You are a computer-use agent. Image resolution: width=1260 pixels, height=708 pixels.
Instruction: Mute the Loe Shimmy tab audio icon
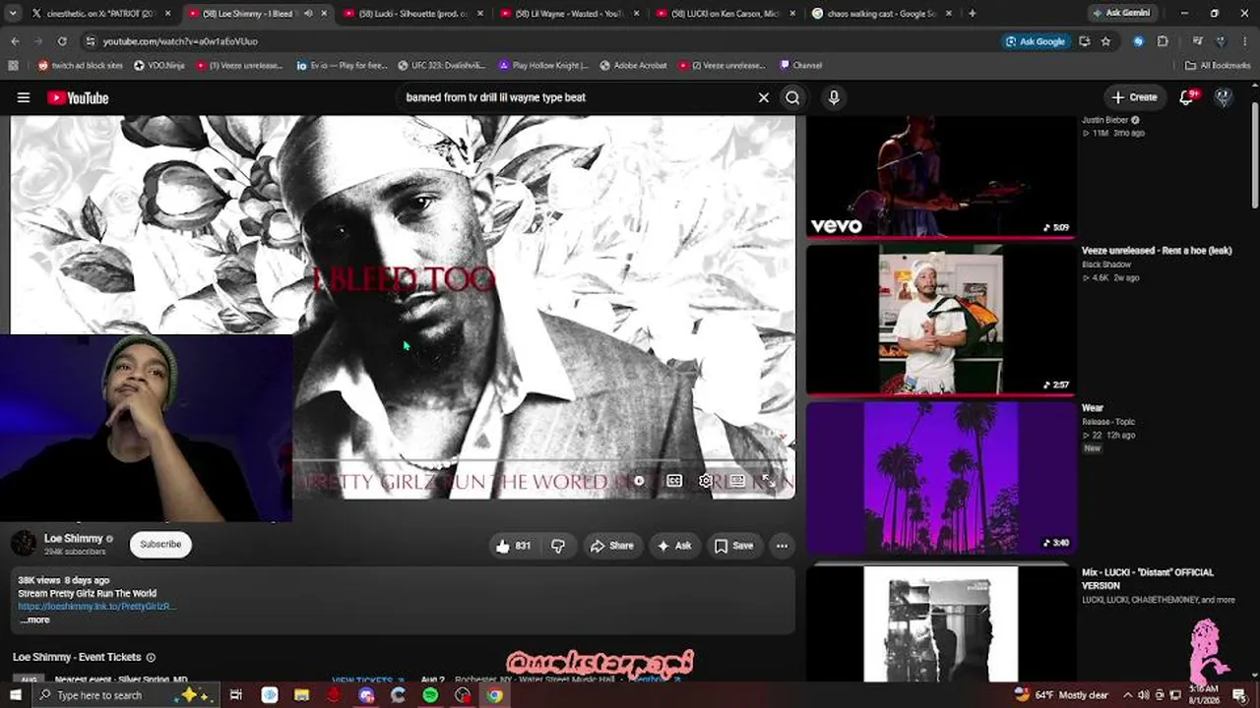[x=308, y=14]
